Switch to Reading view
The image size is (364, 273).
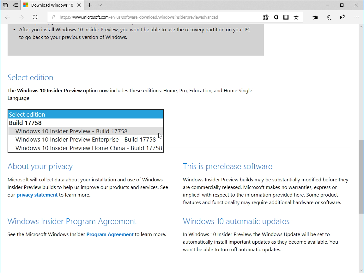tap(286, 17)
